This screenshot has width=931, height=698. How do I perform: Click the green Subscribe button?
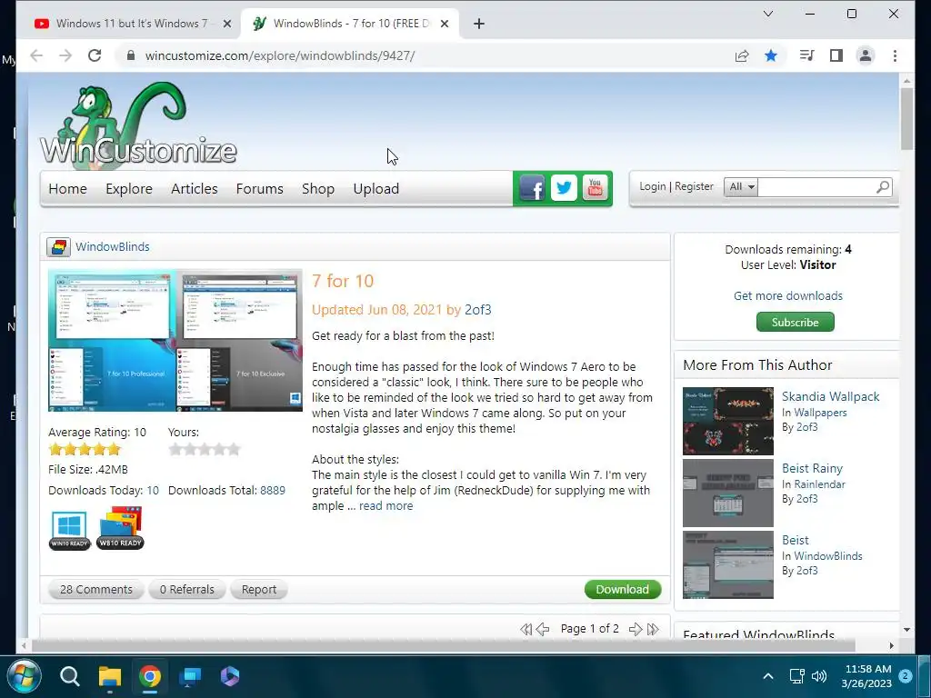coord(795,323)
